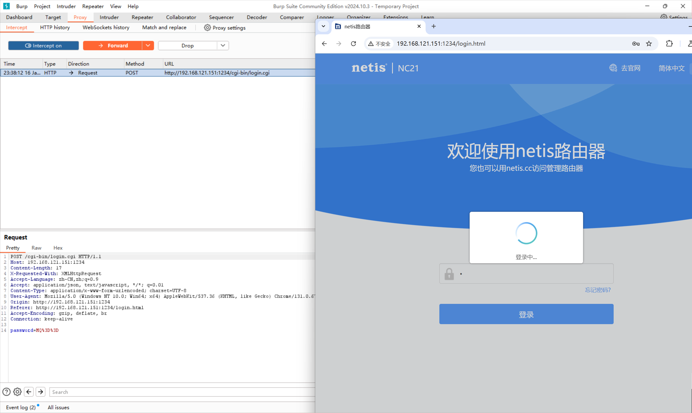Image resolution: width=692 pixels, height=413 pixels.
Task: Expand the Drop button dropdown arrow
Action: (223, 46)
